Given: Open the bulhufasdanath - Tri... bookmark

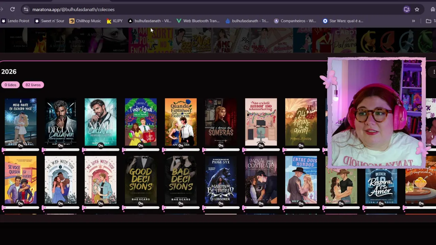Looking at the screenshot, I should point(247,21).
